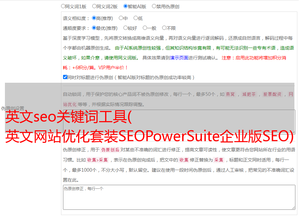Click the 燕窝 example keyword
The image size is (299, 216).
[230, 94]
